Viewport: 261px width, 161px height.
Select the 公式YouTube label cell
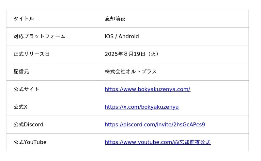[30, 142]
